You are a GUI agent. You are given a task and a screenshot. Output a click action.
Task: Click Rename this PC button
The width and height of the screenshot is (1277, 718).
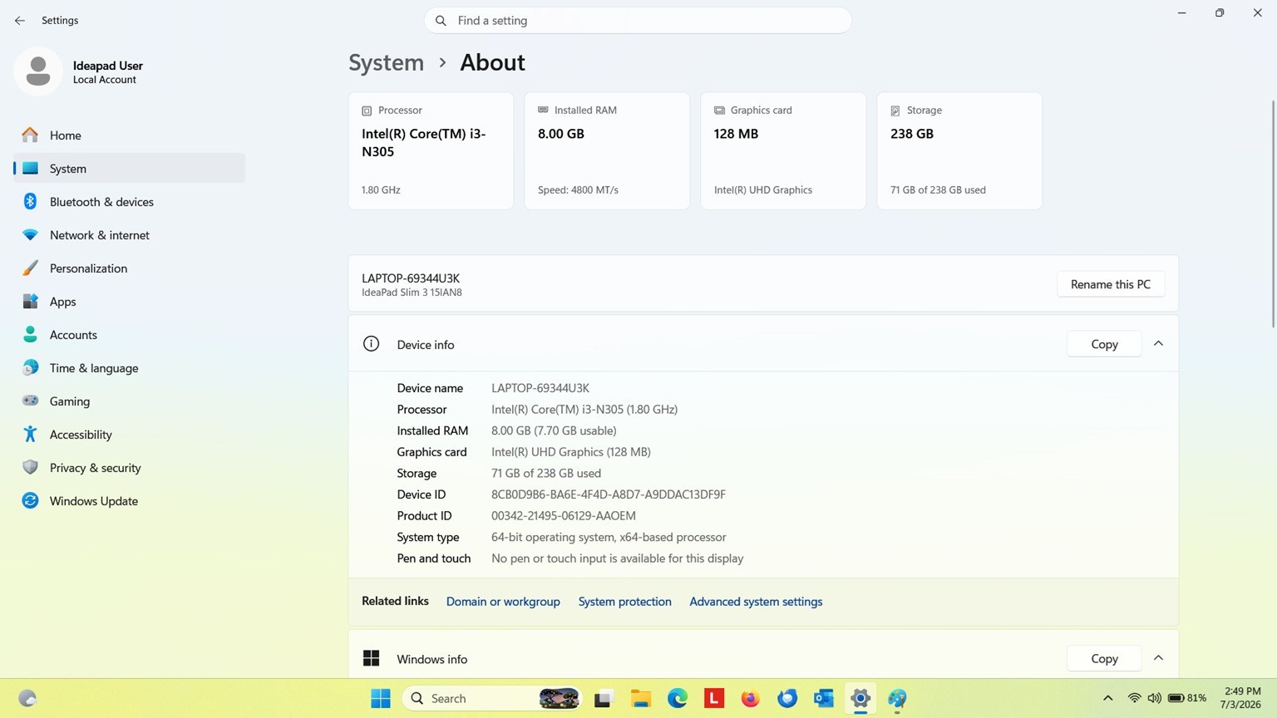(x=1111, y=284)
